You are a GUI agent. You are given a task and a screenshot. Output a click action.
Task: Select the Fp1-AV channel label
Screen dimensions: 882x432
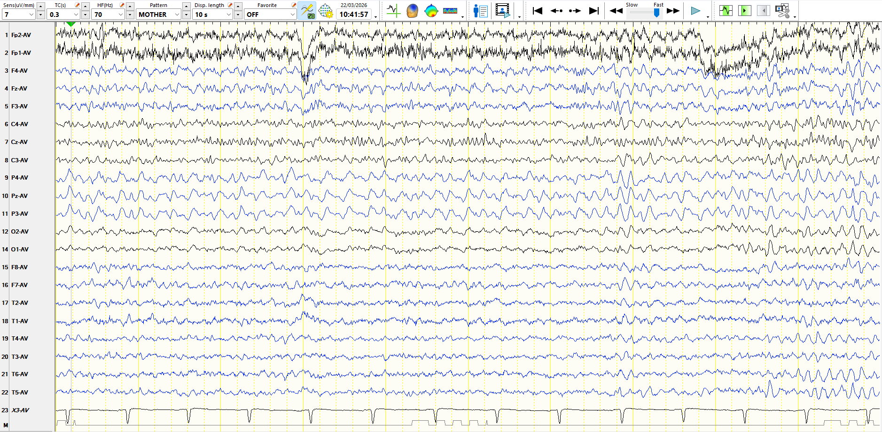[x=21, y=53]
